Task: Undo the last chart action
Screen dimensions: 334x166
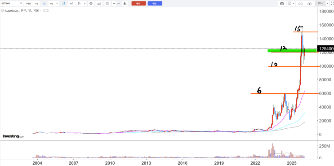Action: [114, 4]
